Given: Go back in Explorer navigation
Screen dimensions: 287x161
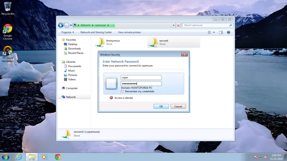Looking at the screenshot, I should [x=61, y=25].
